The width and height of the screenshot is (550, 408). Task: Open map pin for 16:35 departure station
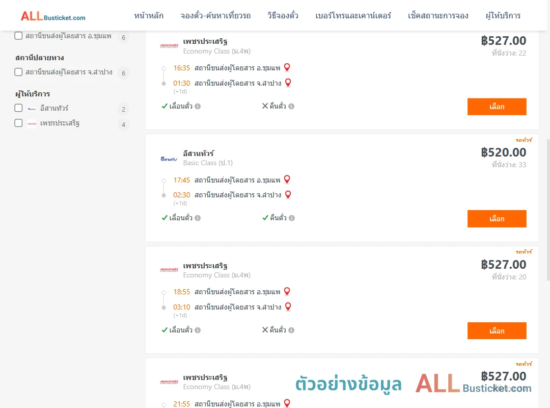(287, 67)
